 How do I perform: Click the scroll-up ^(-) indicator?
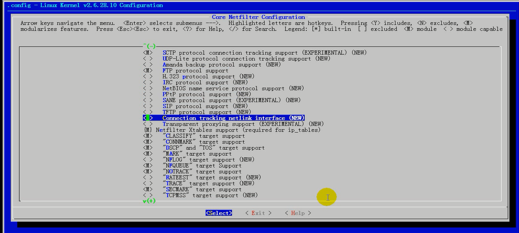[149, 46]
